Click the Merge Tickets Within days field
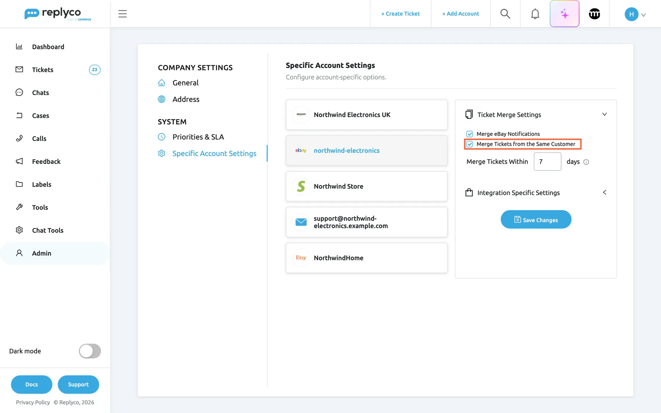The image size is (661, 413). tap(548, 162)
